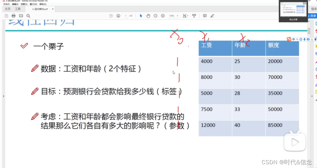The image size is (317, 168).
Task: Expand the left navigation pane arrow
Action: (x=3, y=96)
